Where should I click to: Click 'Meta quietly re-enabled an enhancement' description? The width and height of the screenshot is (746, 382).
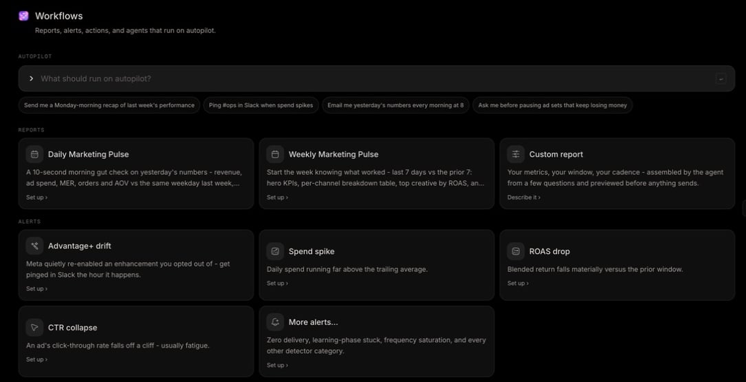click(x=128, y=269)
